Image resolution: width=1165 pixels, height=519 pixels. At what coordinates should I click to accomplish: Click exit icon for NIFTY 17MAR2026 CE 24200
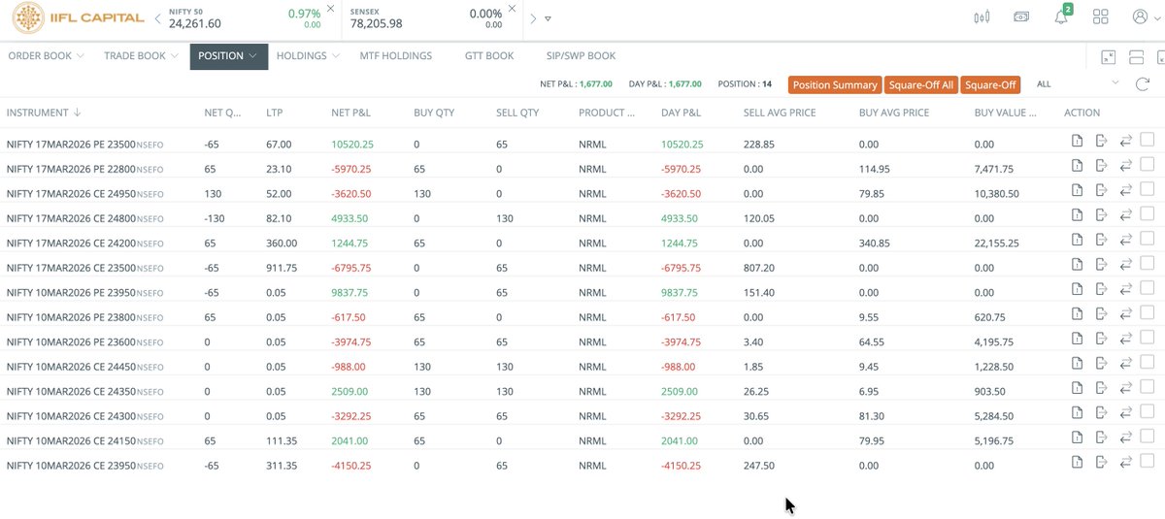1102,239
